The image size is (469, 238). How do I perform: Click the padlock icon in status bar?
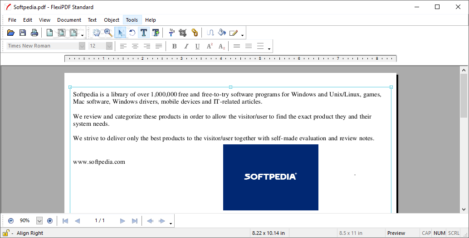pyautogui.click(x=6, y=233)
